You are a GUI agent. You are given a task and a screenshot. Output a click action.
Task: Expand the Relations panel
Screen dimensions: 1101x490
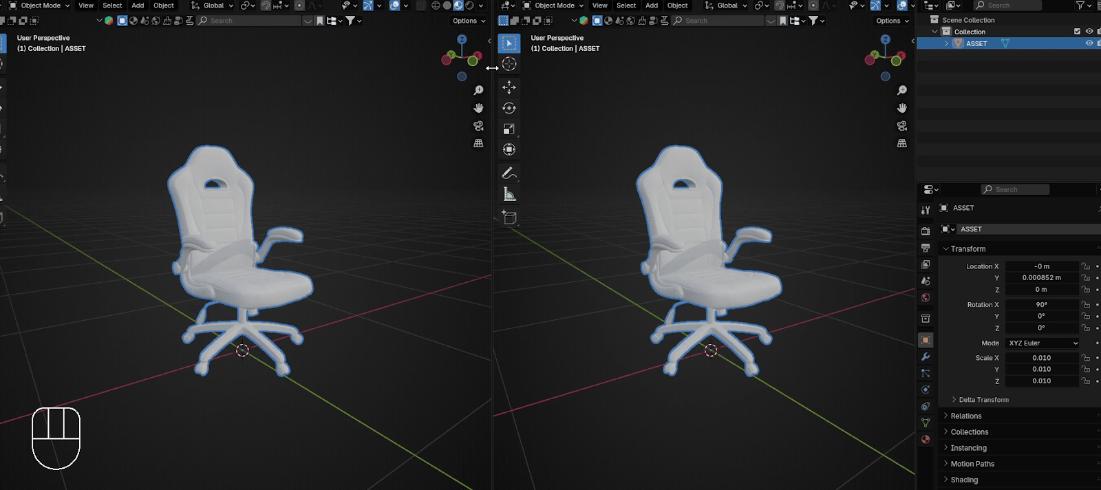click(x=966, y=416)
